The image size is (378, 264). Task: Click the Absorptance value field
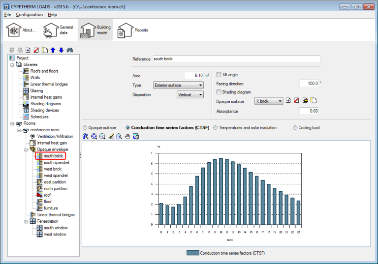(308, 111)
